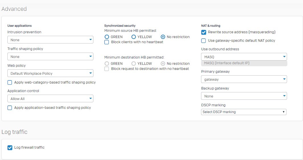Screen dimensions: 303x160
Task: Open the Primary gateway dropdown
Action: point(244,79)
